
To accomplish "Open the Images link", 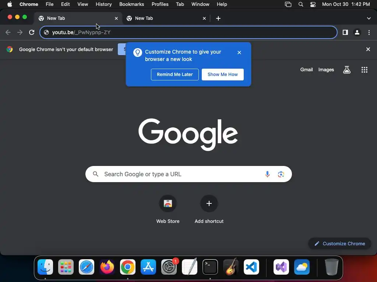I will (326, 70).
